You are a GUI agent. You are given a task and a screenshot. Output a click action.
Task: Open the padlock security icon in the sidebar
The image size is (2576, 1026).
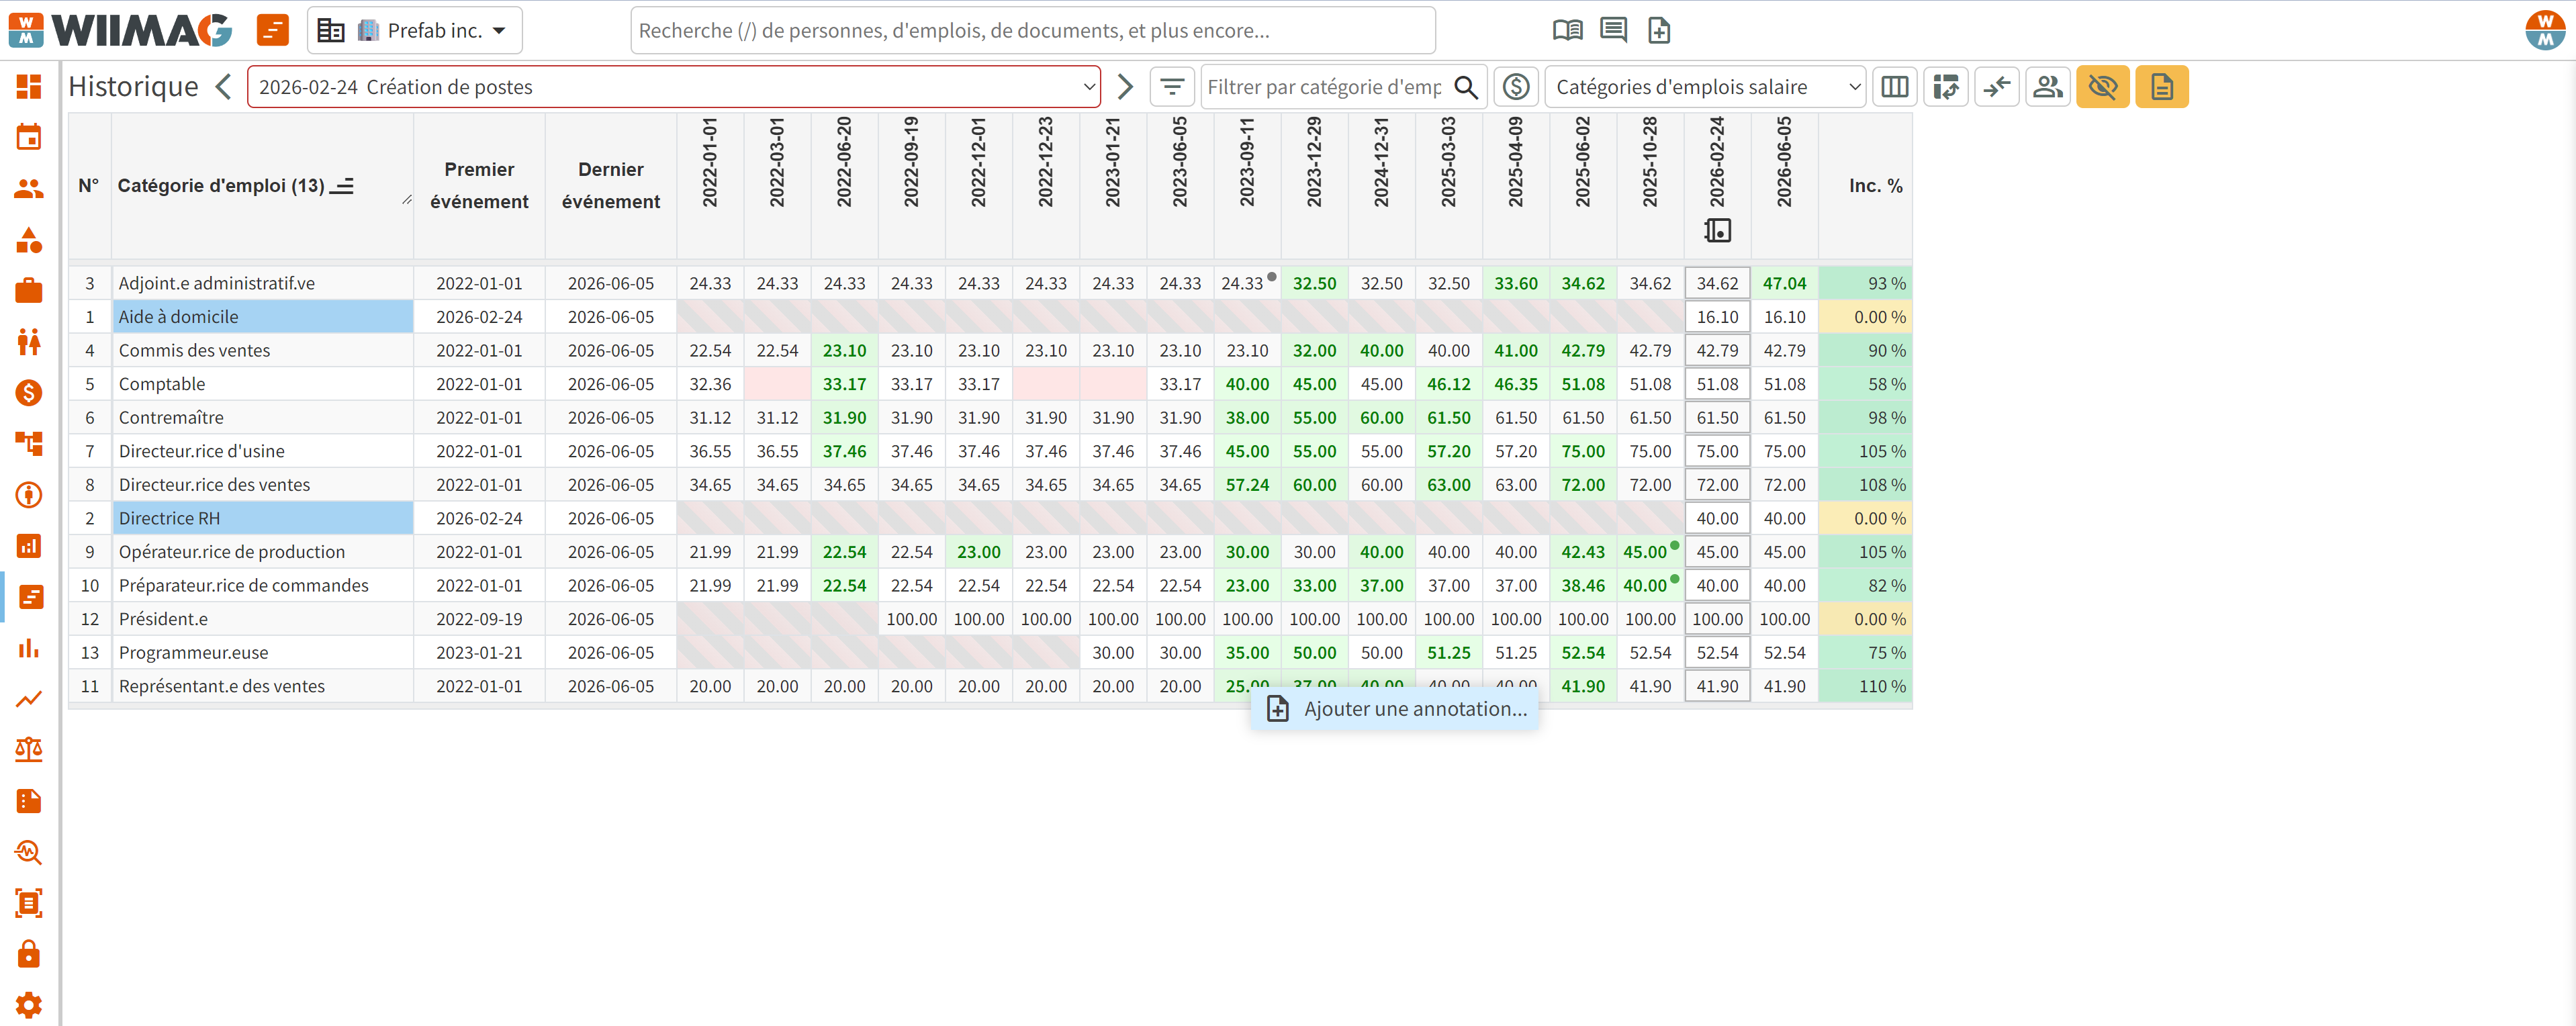29,954
